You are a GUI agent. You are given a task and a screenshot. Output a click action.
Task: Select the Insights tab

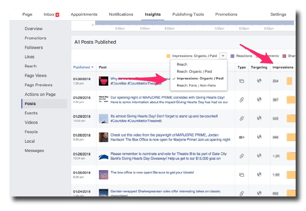pos(153,14)
